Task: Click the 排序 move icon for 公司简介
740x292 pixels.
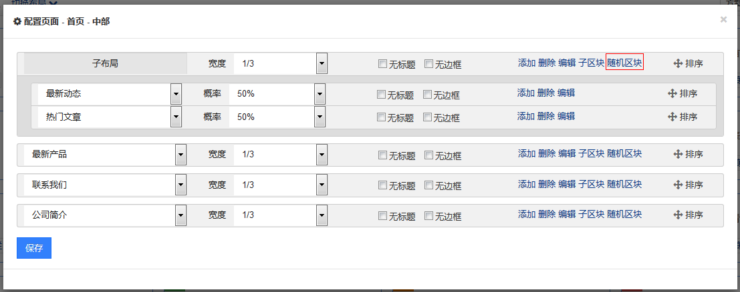Action: tap(678, 215)
